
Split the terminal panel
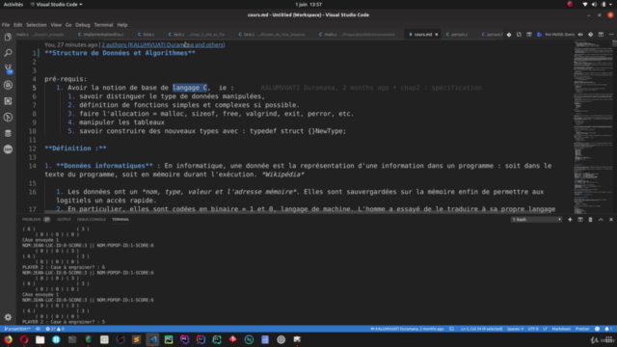tap(580, 220)
